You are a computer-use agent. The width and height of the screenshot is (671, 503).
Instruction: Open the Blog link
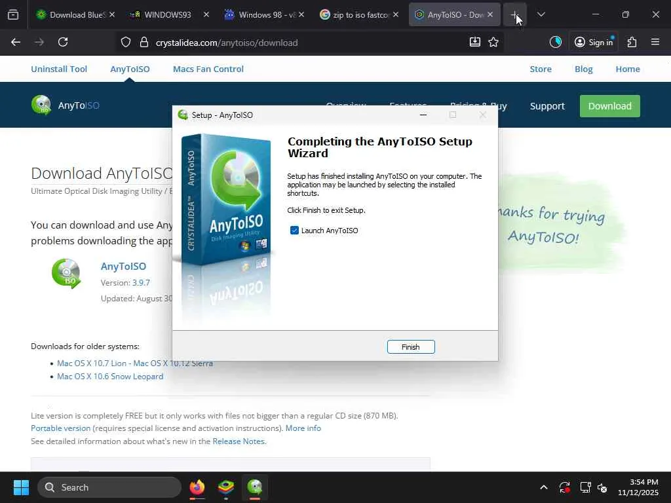(x=584, y=69)
